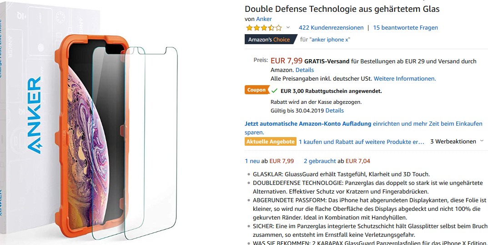
Task: Open the rating breakdown dropdown arrow
Action: [288, 28]
